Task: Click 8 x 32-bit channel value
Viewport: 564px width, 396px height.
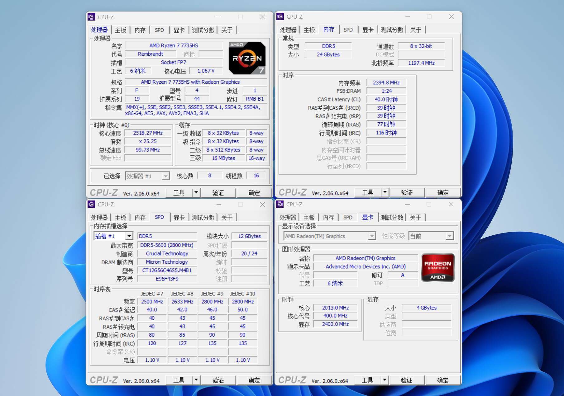Action: tap(421, 46)
